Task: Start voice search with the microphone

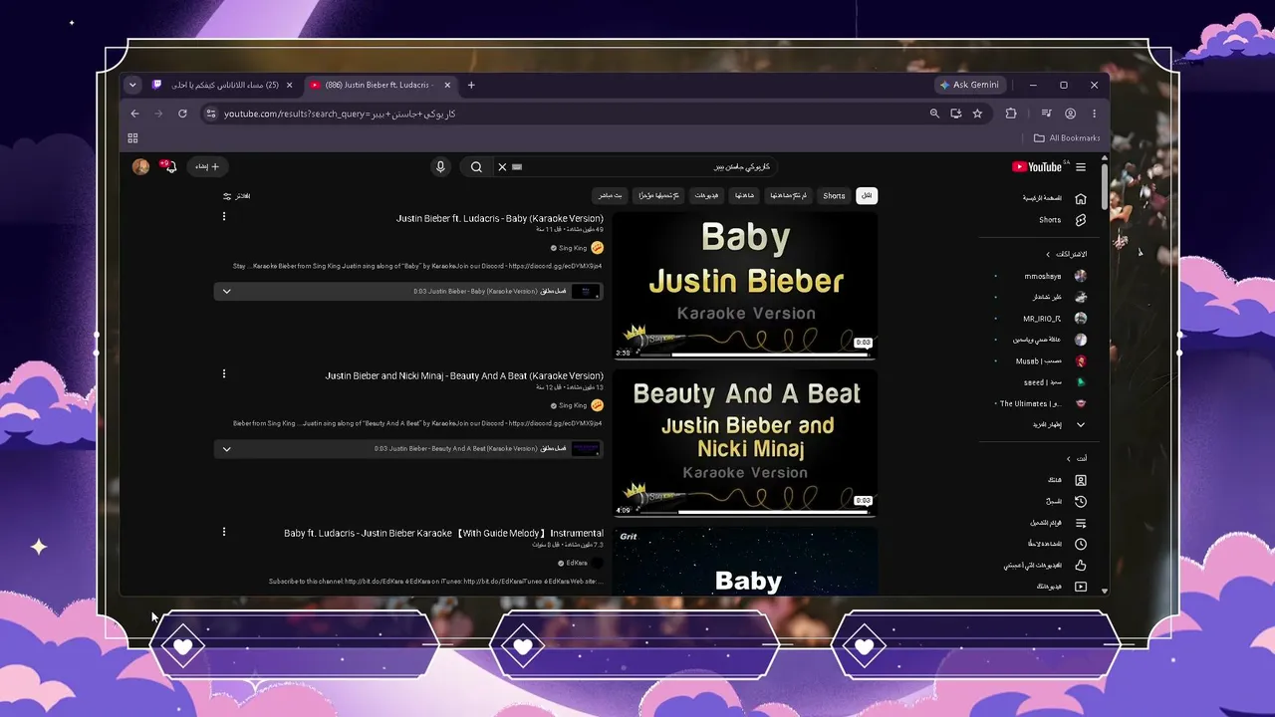Action: (x=440, y=167)
